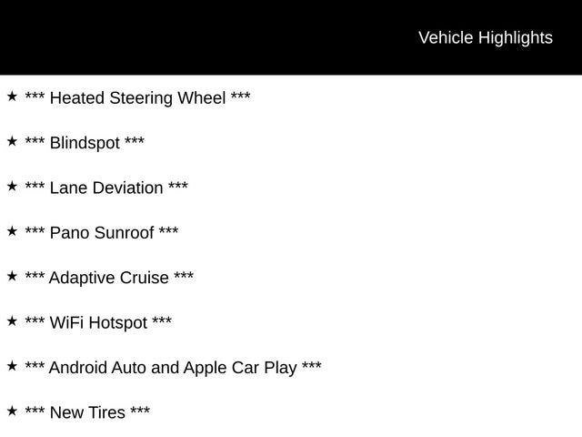Viewport: 582px width, 437px height.
Task: Click the Android Auto and Apple Car Play text
Action: point(173,368)
